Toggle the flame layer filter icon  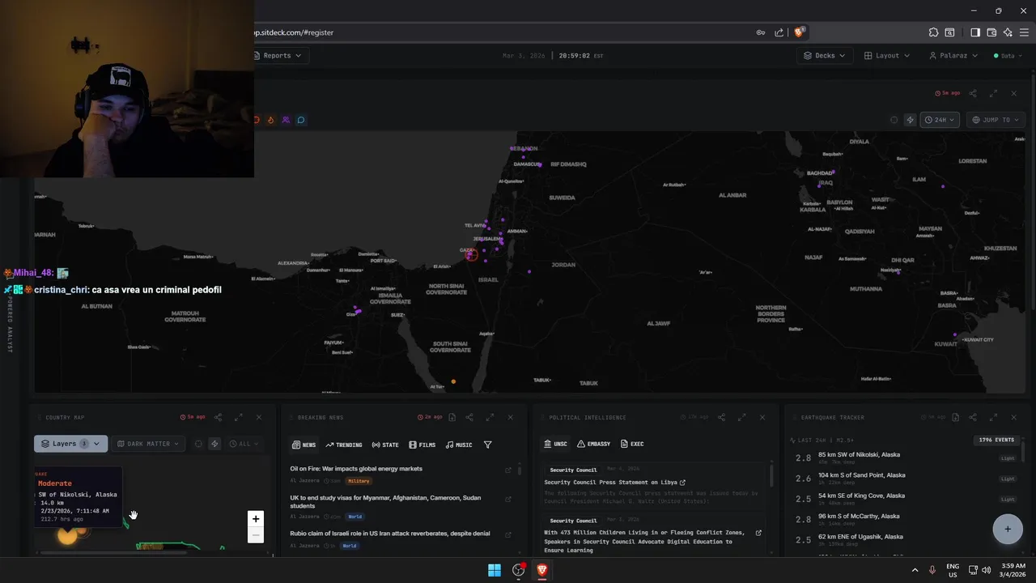pos(270,120)
